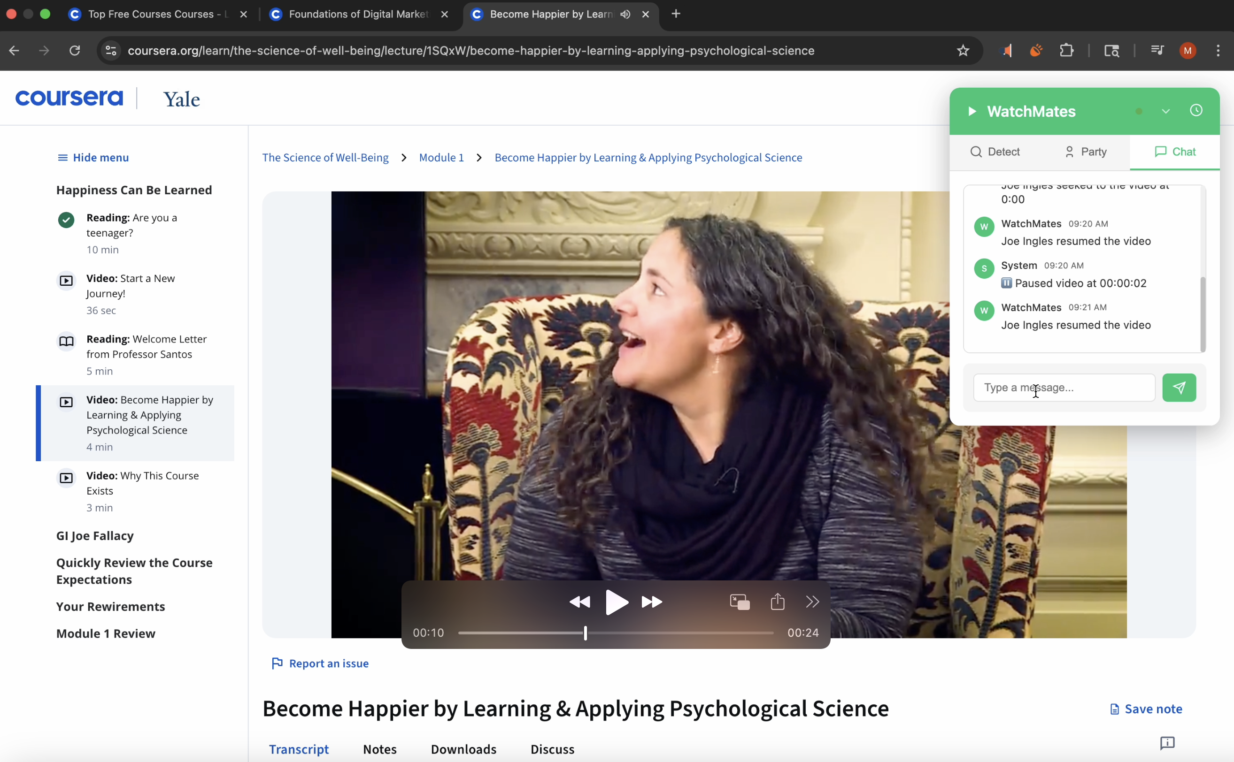1234x762 pixels.
Task: Close the Foundations of Digital Marketing tab
Action: [444, 14]
